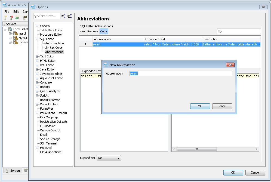Click the second bottom tab icon beside Servers
Image resolution: width=271 pixels, height=182 pixels.
point(26,171)
